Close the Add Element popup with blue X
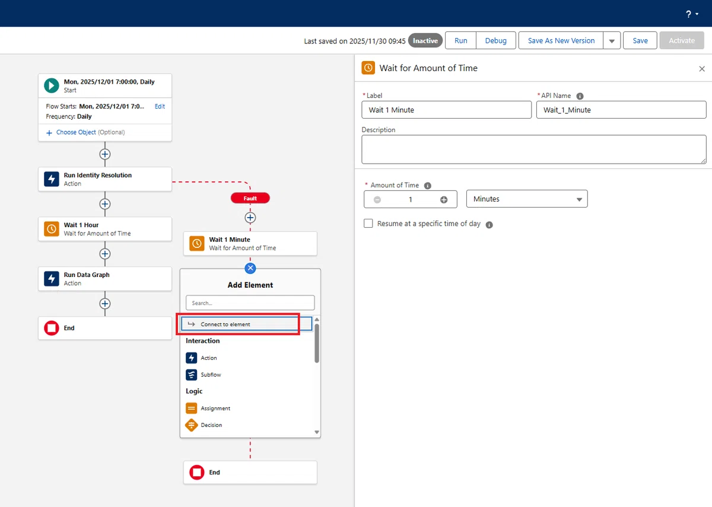 point(250,269)
